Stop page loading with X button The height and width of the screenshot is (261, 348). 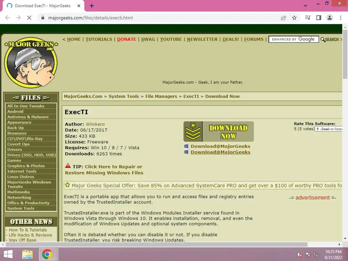(x=29, y=18)
